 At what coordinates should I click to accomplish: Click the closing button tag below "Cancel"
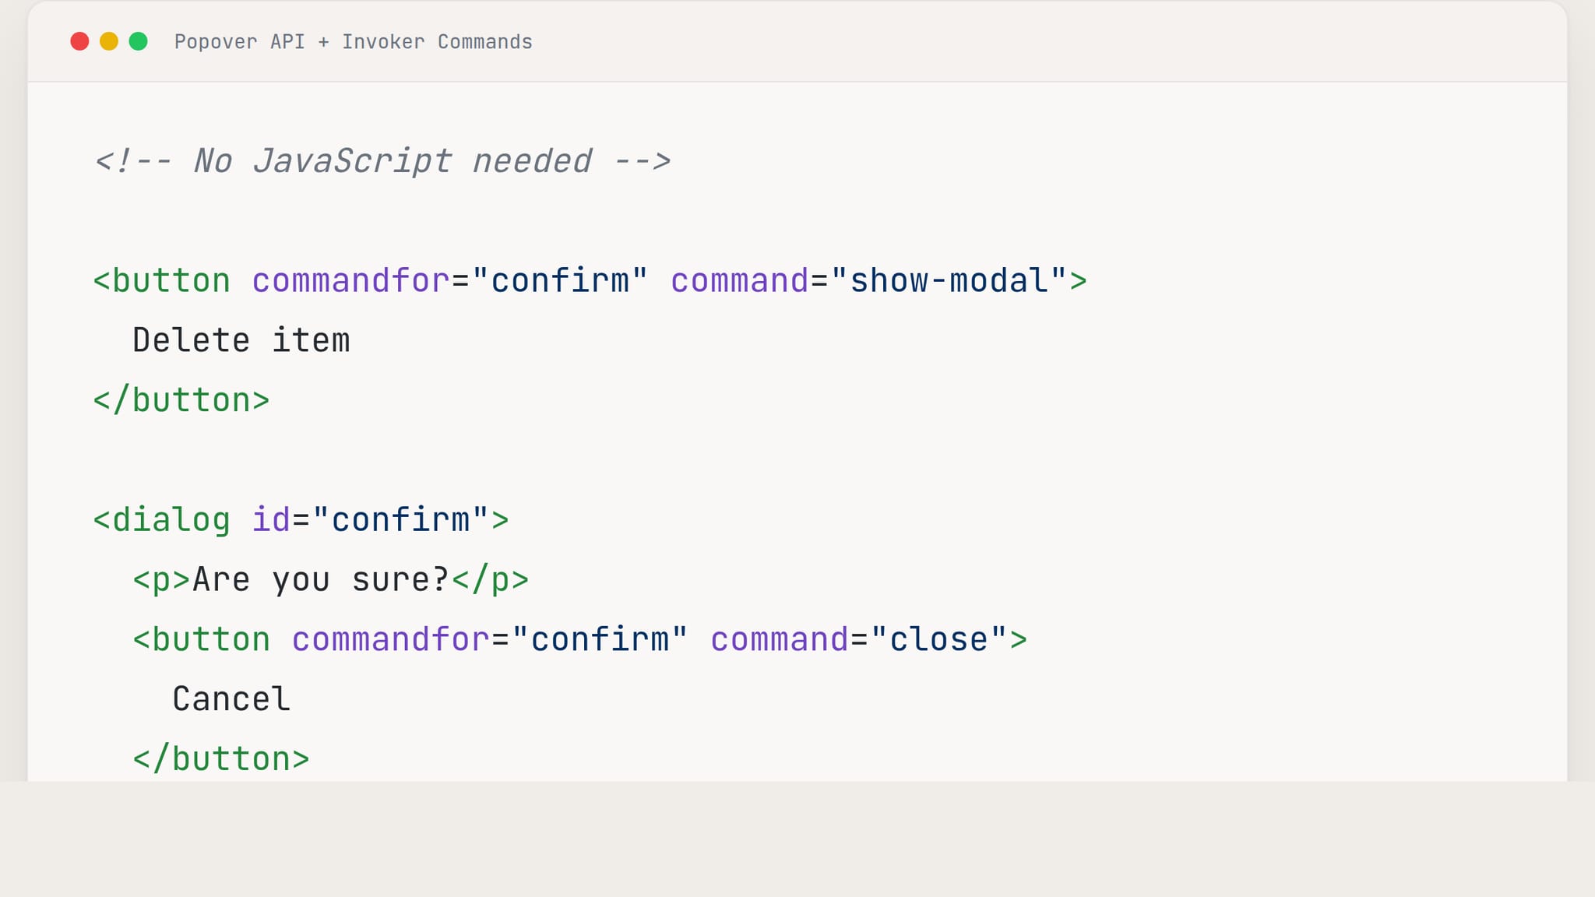(221, 759)
